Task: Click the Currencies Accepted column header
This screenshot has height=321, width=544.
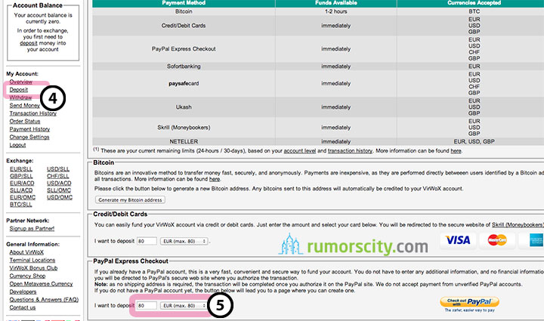Action: [474, 3]
